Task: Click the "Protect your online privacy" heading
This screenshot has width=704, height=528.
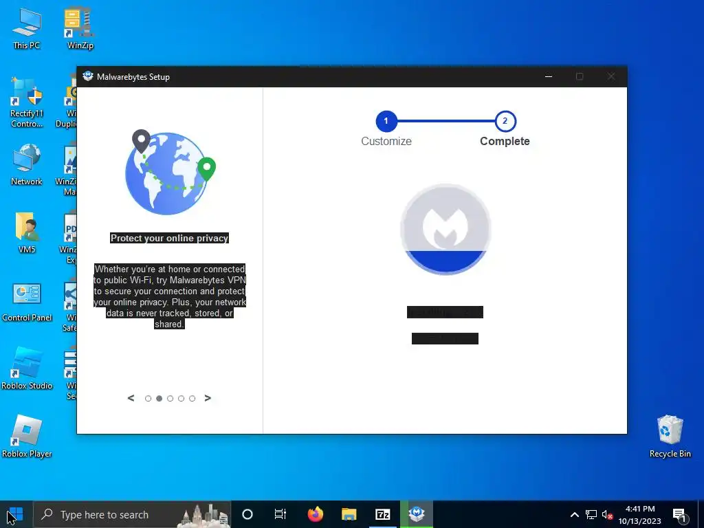Action: 170,238
